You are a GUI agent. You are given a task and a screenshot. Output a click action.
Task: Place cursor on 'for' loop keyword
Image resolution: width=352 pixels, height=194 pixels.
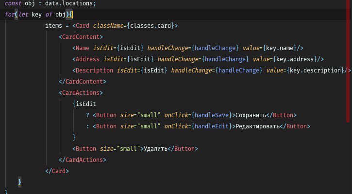[10, 15]
